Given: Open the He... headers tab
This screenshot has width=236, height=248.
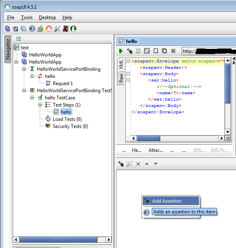Looking at the screenshot, I should [137, 150].
